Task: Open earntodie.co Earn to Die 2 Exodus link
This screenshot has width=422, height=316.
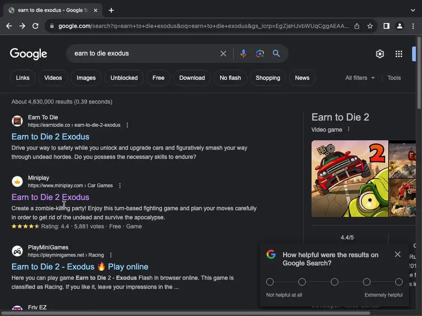Action: click(x=50, y=137)
